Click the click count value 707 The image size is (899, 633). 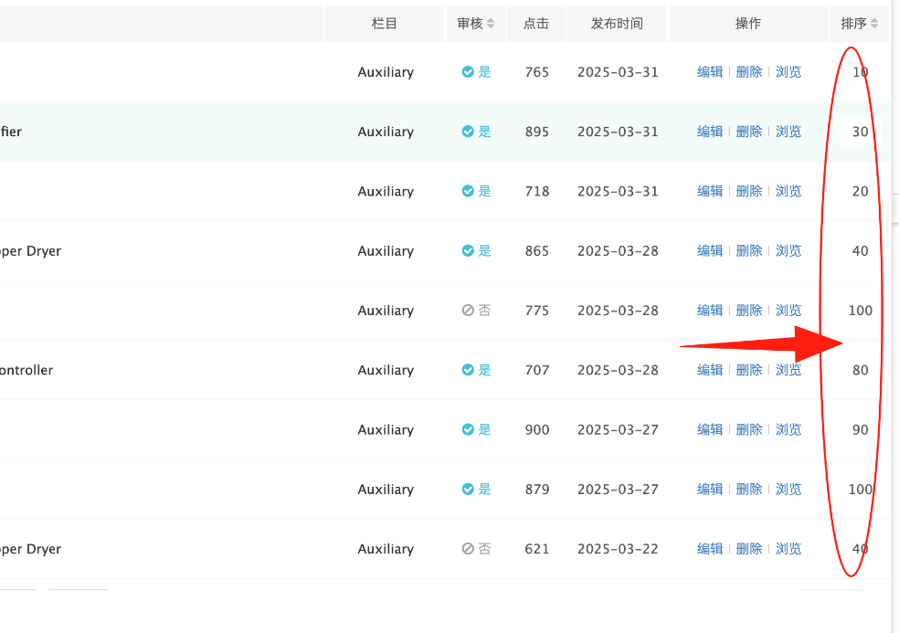pos(536,370)
